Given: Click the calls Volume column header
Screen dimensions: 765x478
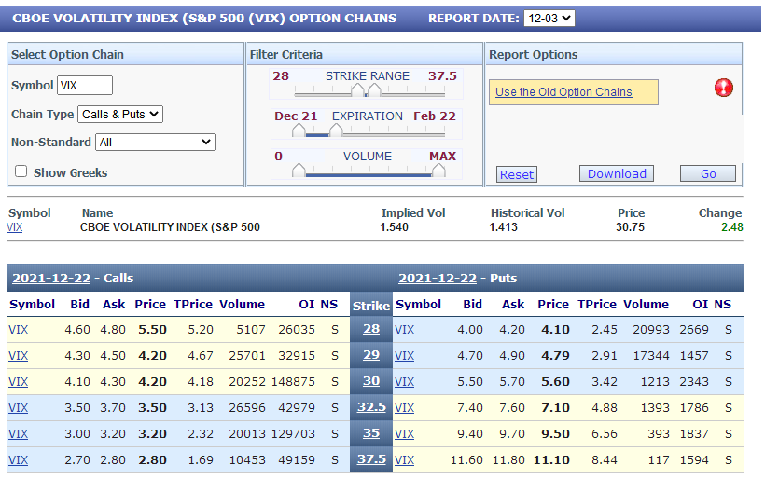Looking at the screenshot, I should pos(242,305).
